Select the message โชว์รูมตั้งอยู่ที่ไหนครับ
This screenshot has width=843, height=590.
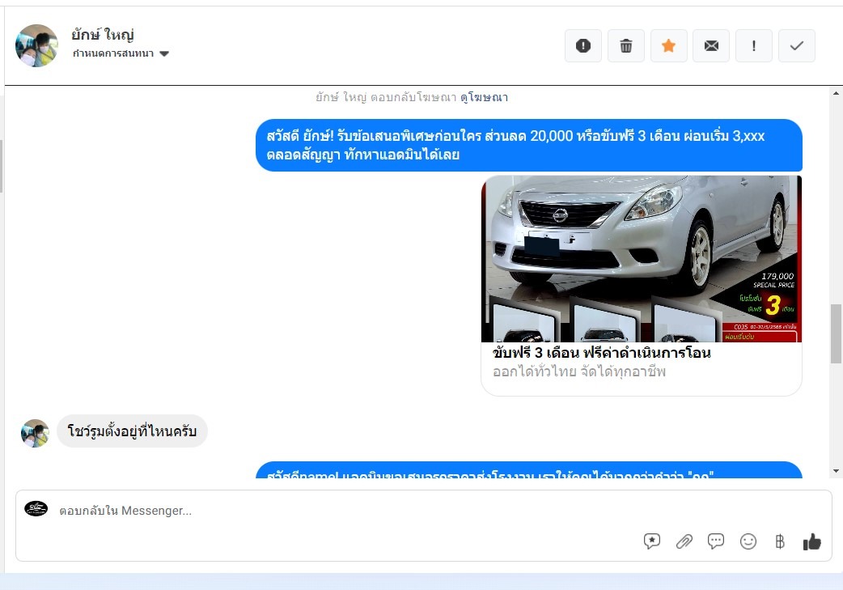(132, 431)
